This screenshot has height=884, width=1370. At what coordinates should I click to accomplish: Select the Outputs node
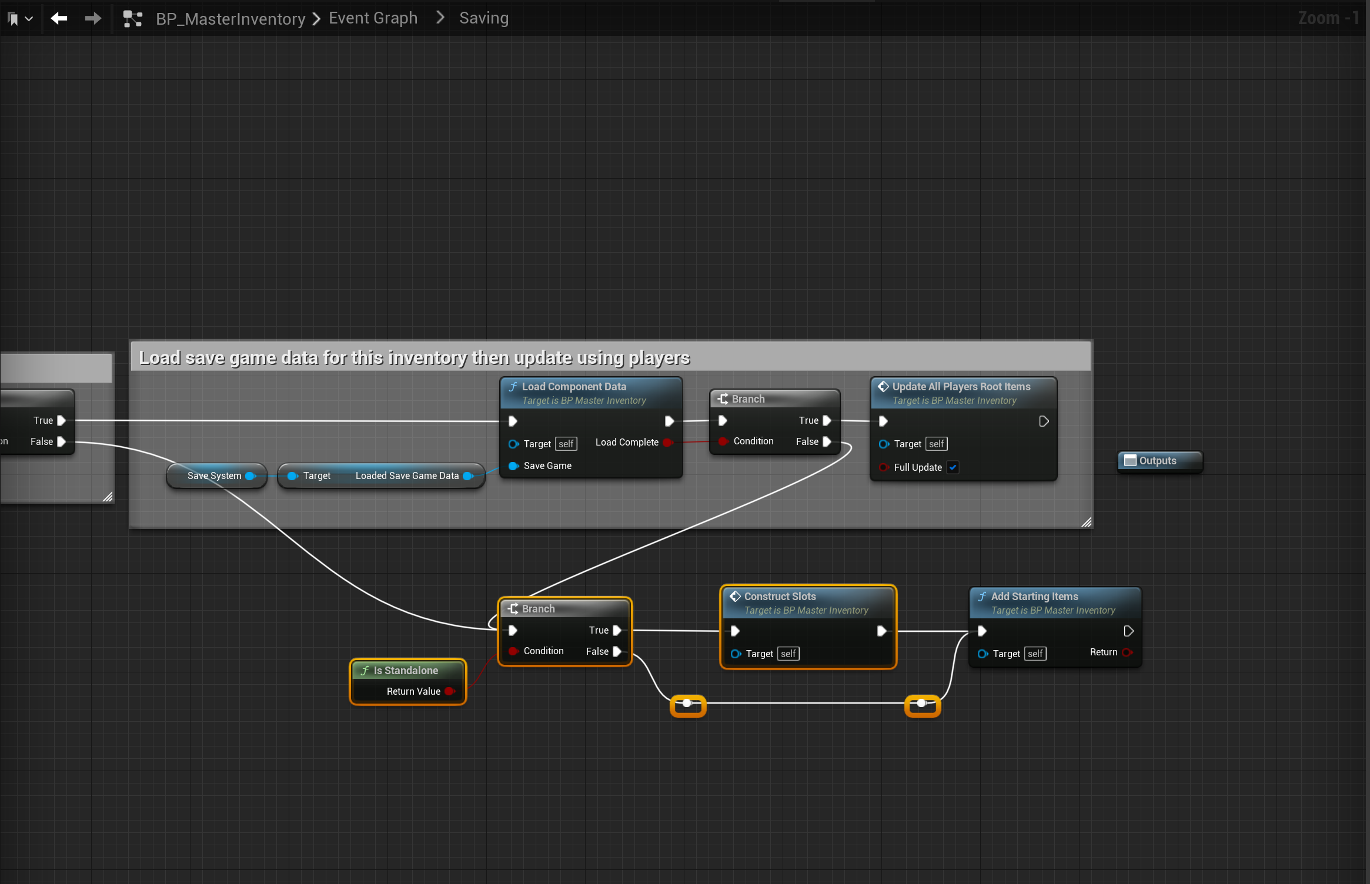tap(1158, 461)
